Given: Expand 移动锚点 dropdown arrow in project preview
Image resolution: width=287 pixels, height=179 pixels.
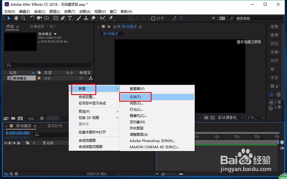Looking at the screenshot, I should coord(55,34).
